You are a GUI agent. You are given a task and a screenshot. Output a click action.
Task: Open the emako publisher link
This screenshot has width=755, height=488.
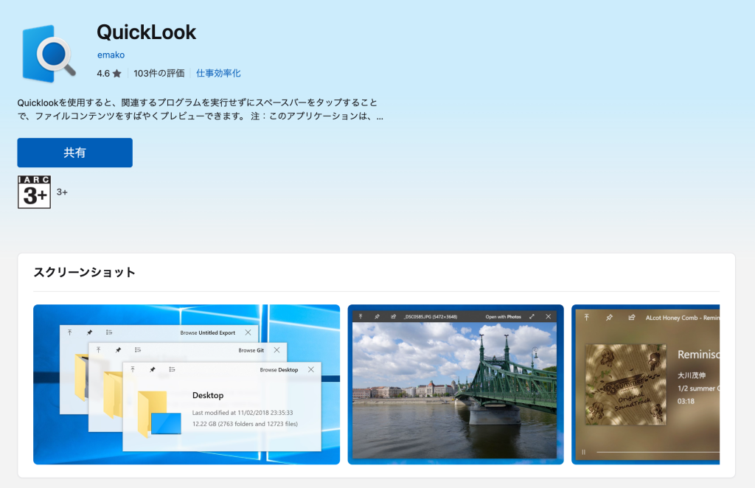(111, 55)
